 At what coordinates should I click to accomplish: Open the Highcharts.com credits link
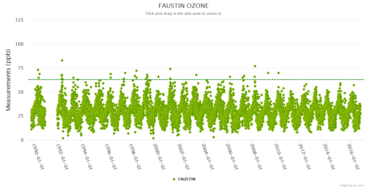[352, 185]
